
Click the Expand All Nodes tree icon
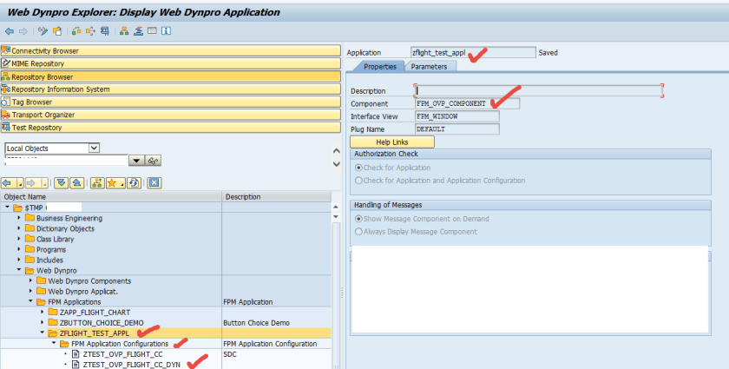(60, 183)
